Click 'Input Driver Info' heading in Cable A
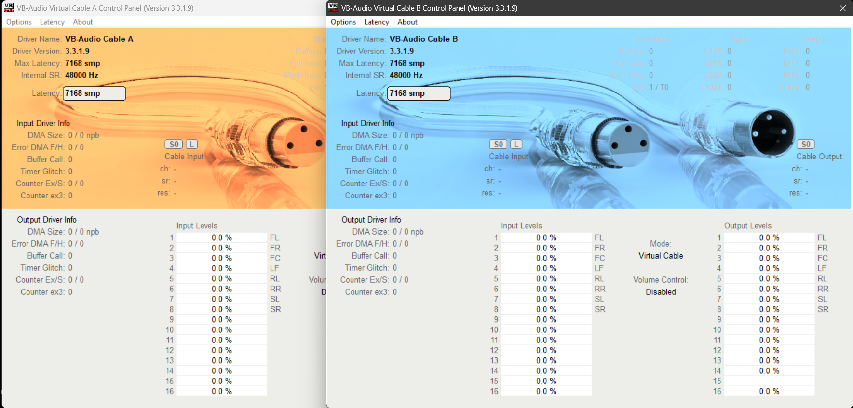The image size is (853, 408). pyautogui.click(x=43, y=123)
